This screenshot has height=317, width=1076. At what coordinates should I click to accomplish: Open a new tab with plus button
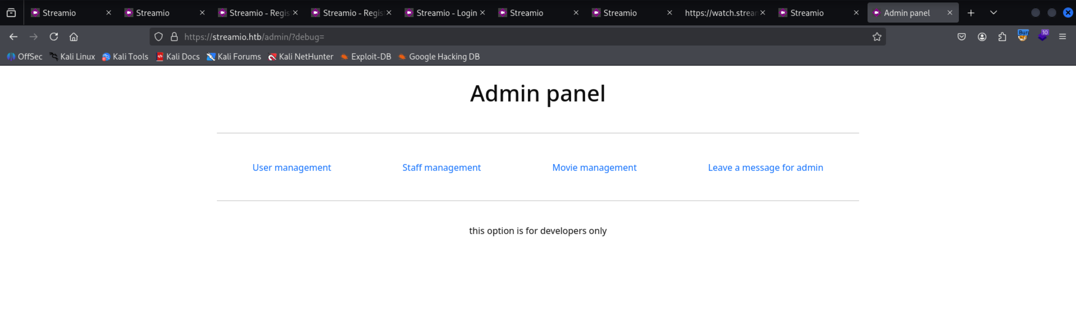click(971, 13)
